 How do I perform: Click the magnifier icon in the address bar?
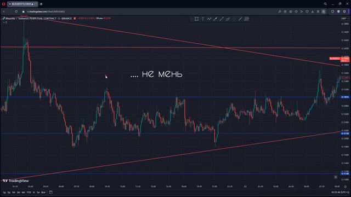[x=280, y=11]
